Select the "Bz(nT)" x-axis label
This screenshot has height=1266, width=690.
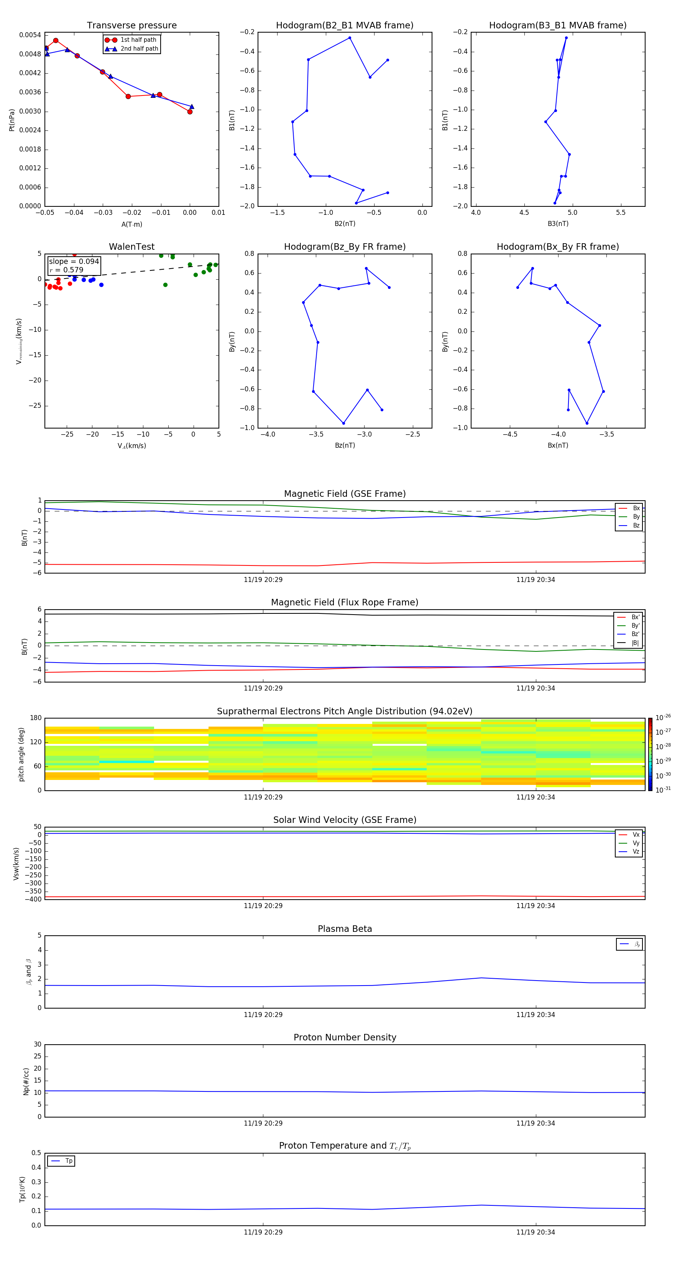(345, 445)
